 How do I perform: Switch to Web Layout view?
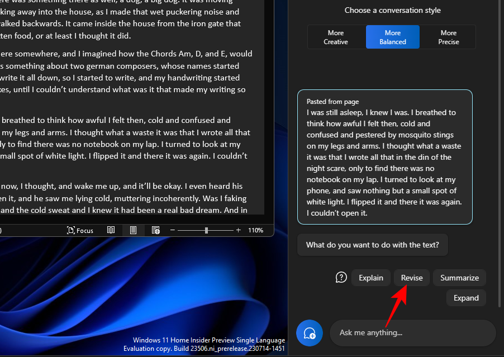(155, 230)
